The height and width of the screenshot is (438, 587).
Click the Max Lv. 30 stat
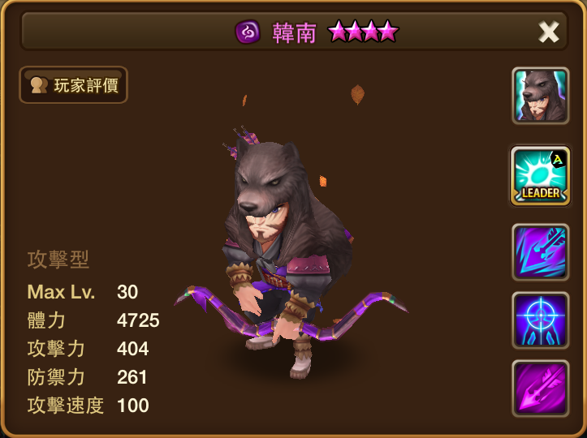[83, 292]
